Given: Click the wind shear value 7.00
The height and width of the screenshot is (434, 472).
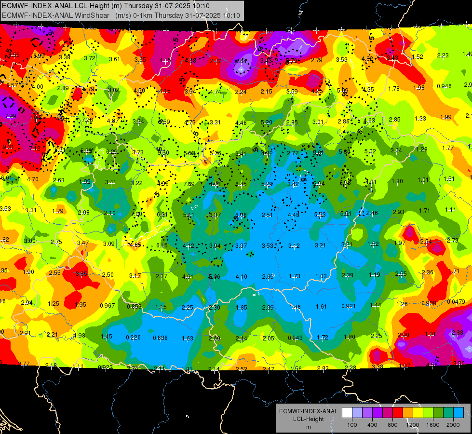Looking at the screenshot, I should coord(136,214).
